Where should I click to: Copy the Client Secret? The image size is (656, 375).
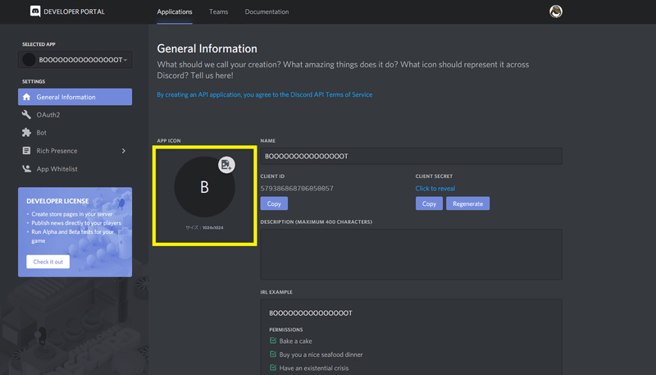[x=429, y=204]
